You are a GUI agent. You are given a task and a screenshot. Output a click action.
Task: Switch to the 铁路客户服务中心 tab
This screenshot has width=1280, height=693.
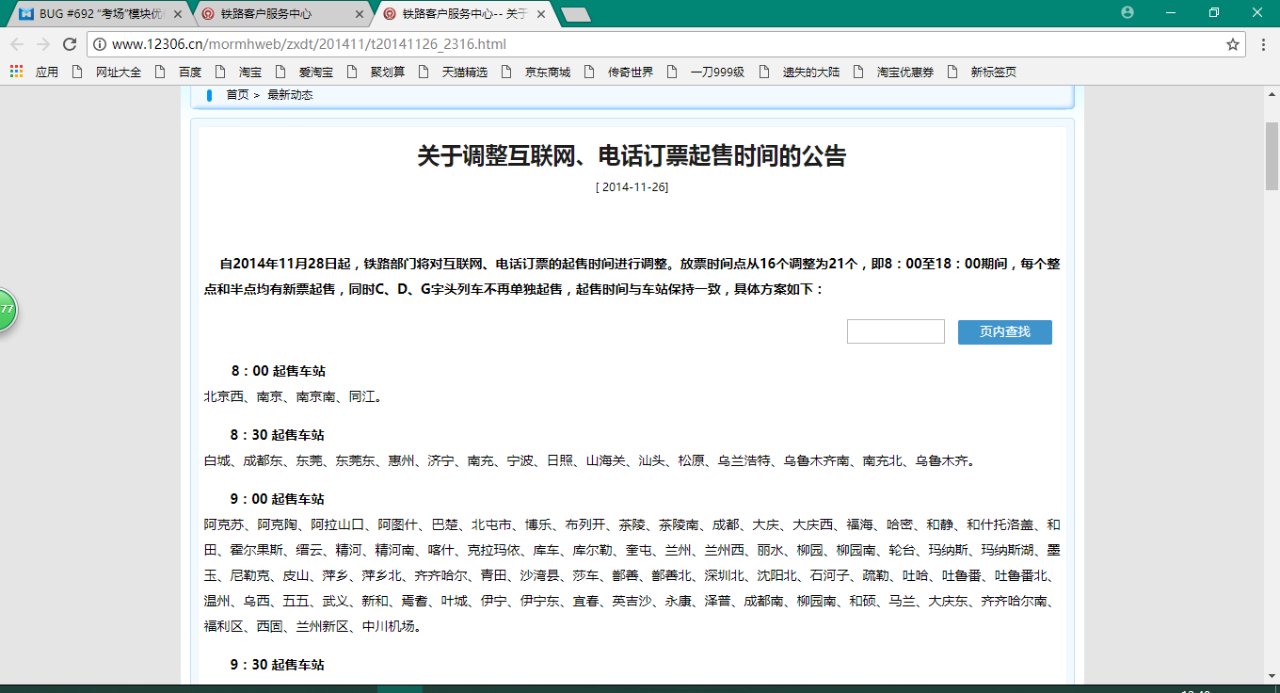tap(280, 14)
